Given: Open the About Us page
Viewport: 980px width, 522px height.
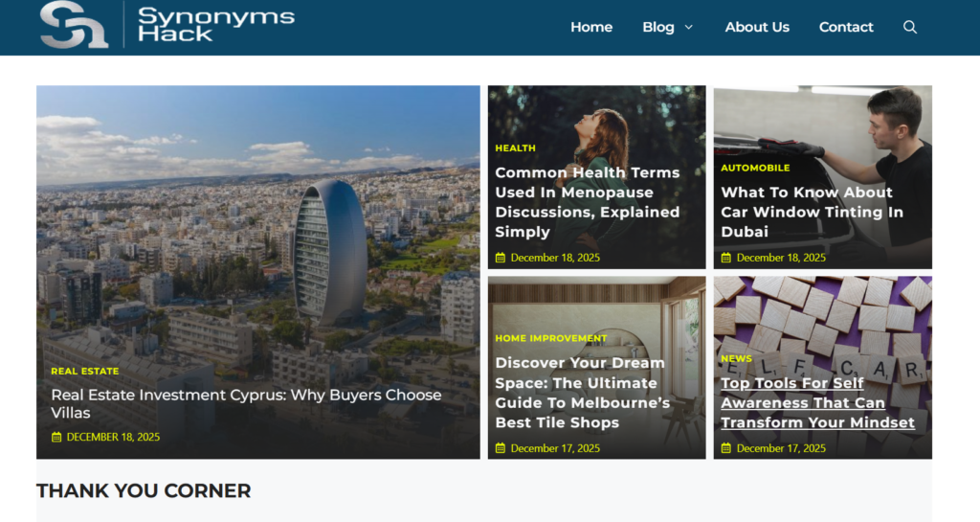Looking at the screenshot, I should click(757, 27).
